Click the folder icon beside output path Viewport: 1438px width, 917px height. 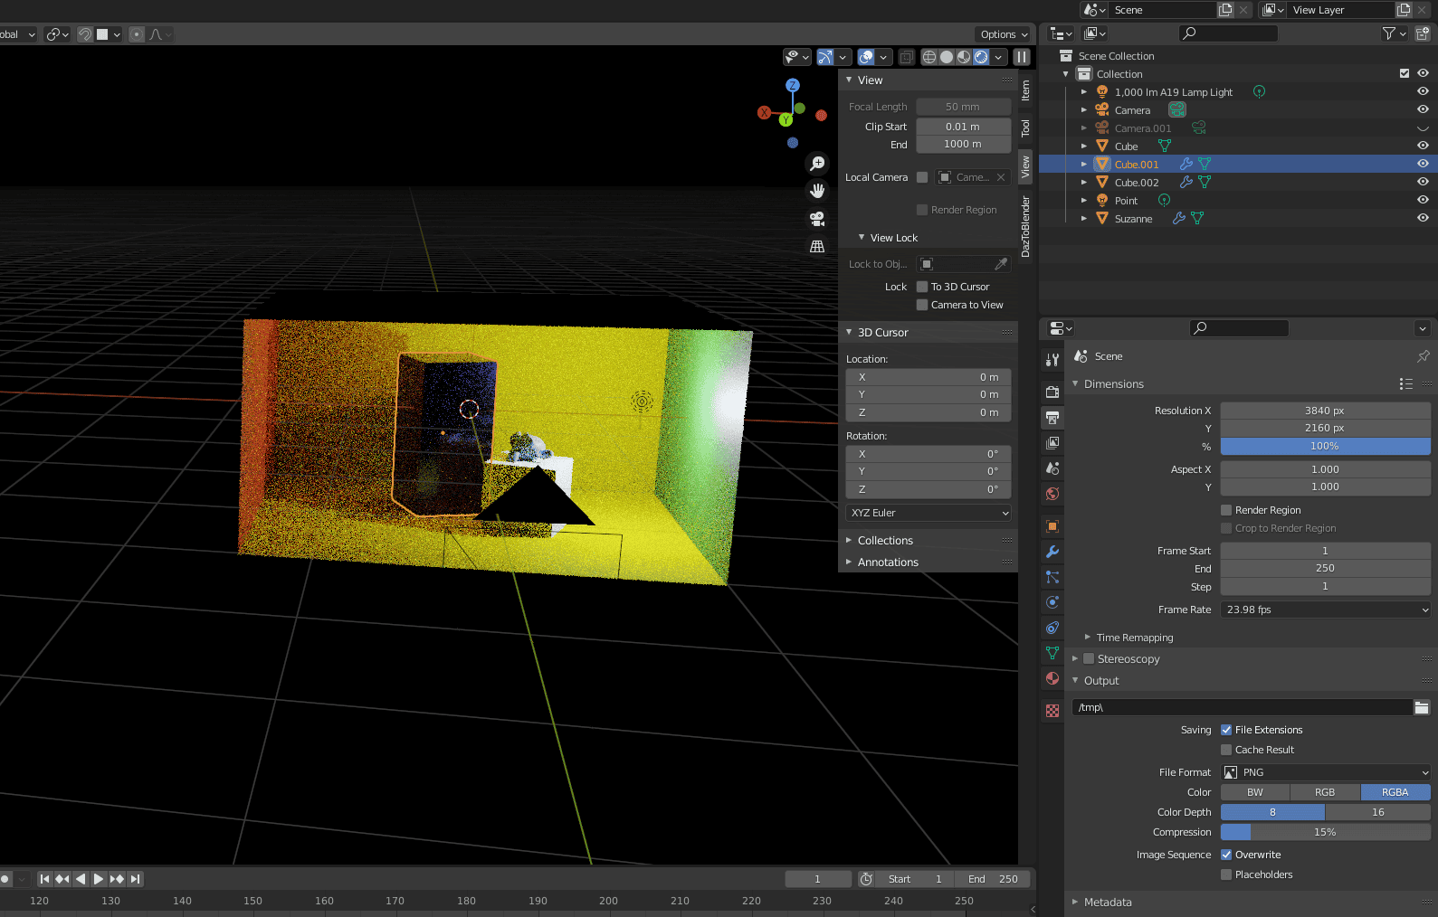(1422, 707)
